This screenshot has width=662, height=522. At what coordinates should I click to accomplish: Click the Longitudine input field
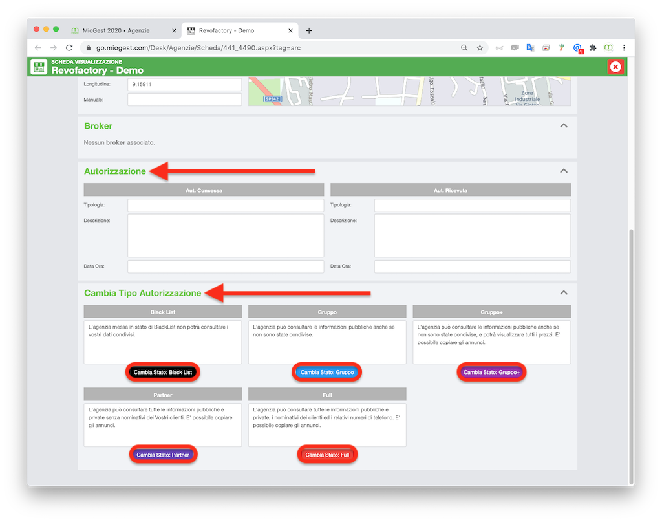[x=184, y=84]
